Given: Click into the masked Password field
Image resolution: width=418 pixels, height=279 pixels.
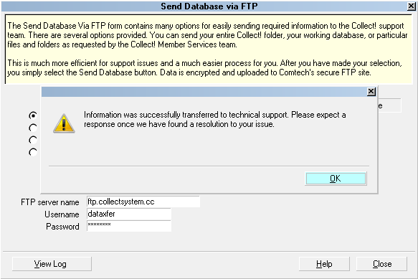Looking at the screenshot, I should pos(129,226).
